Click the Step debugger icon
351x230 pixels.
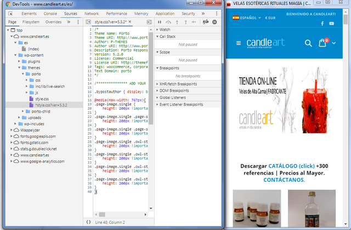tap(194, 22)
